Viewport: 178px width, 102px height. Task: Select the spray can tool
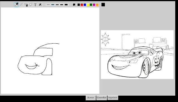[x=26, y=5]
